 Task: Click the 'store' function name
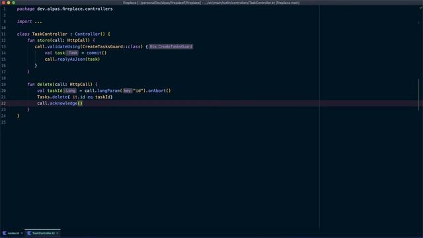(44, 40)
